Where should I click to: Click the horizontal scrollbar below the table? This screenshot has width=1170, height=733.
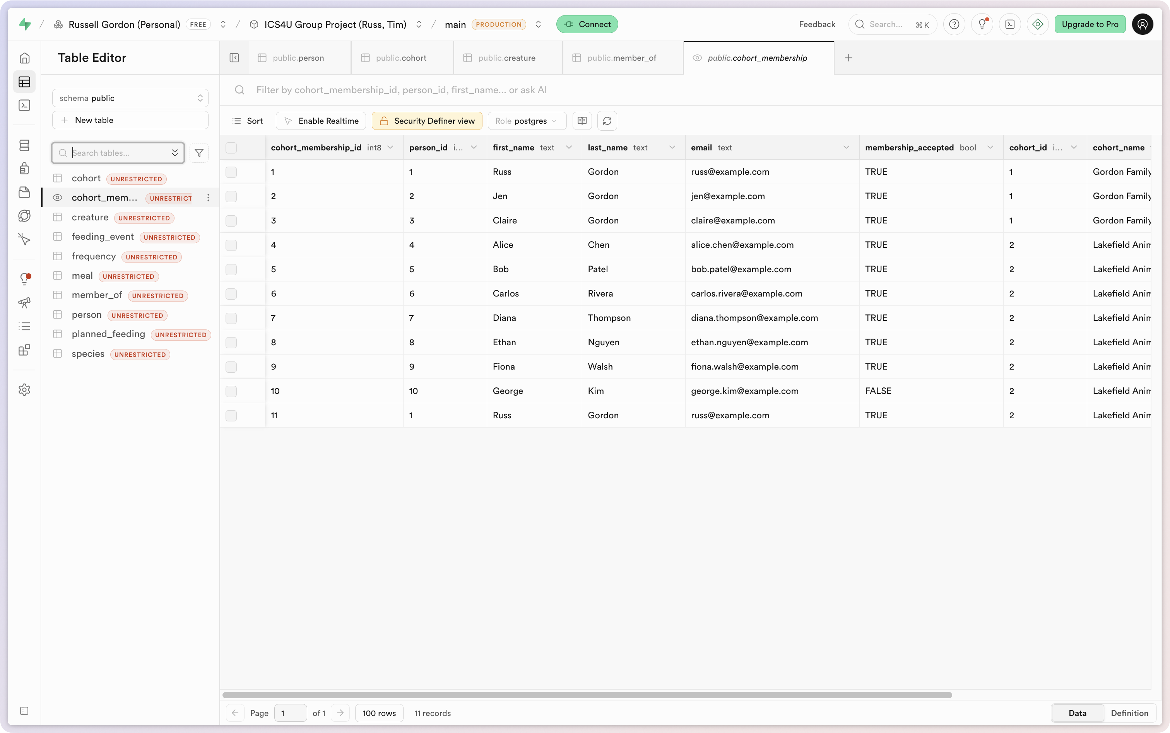coord(587,695)
